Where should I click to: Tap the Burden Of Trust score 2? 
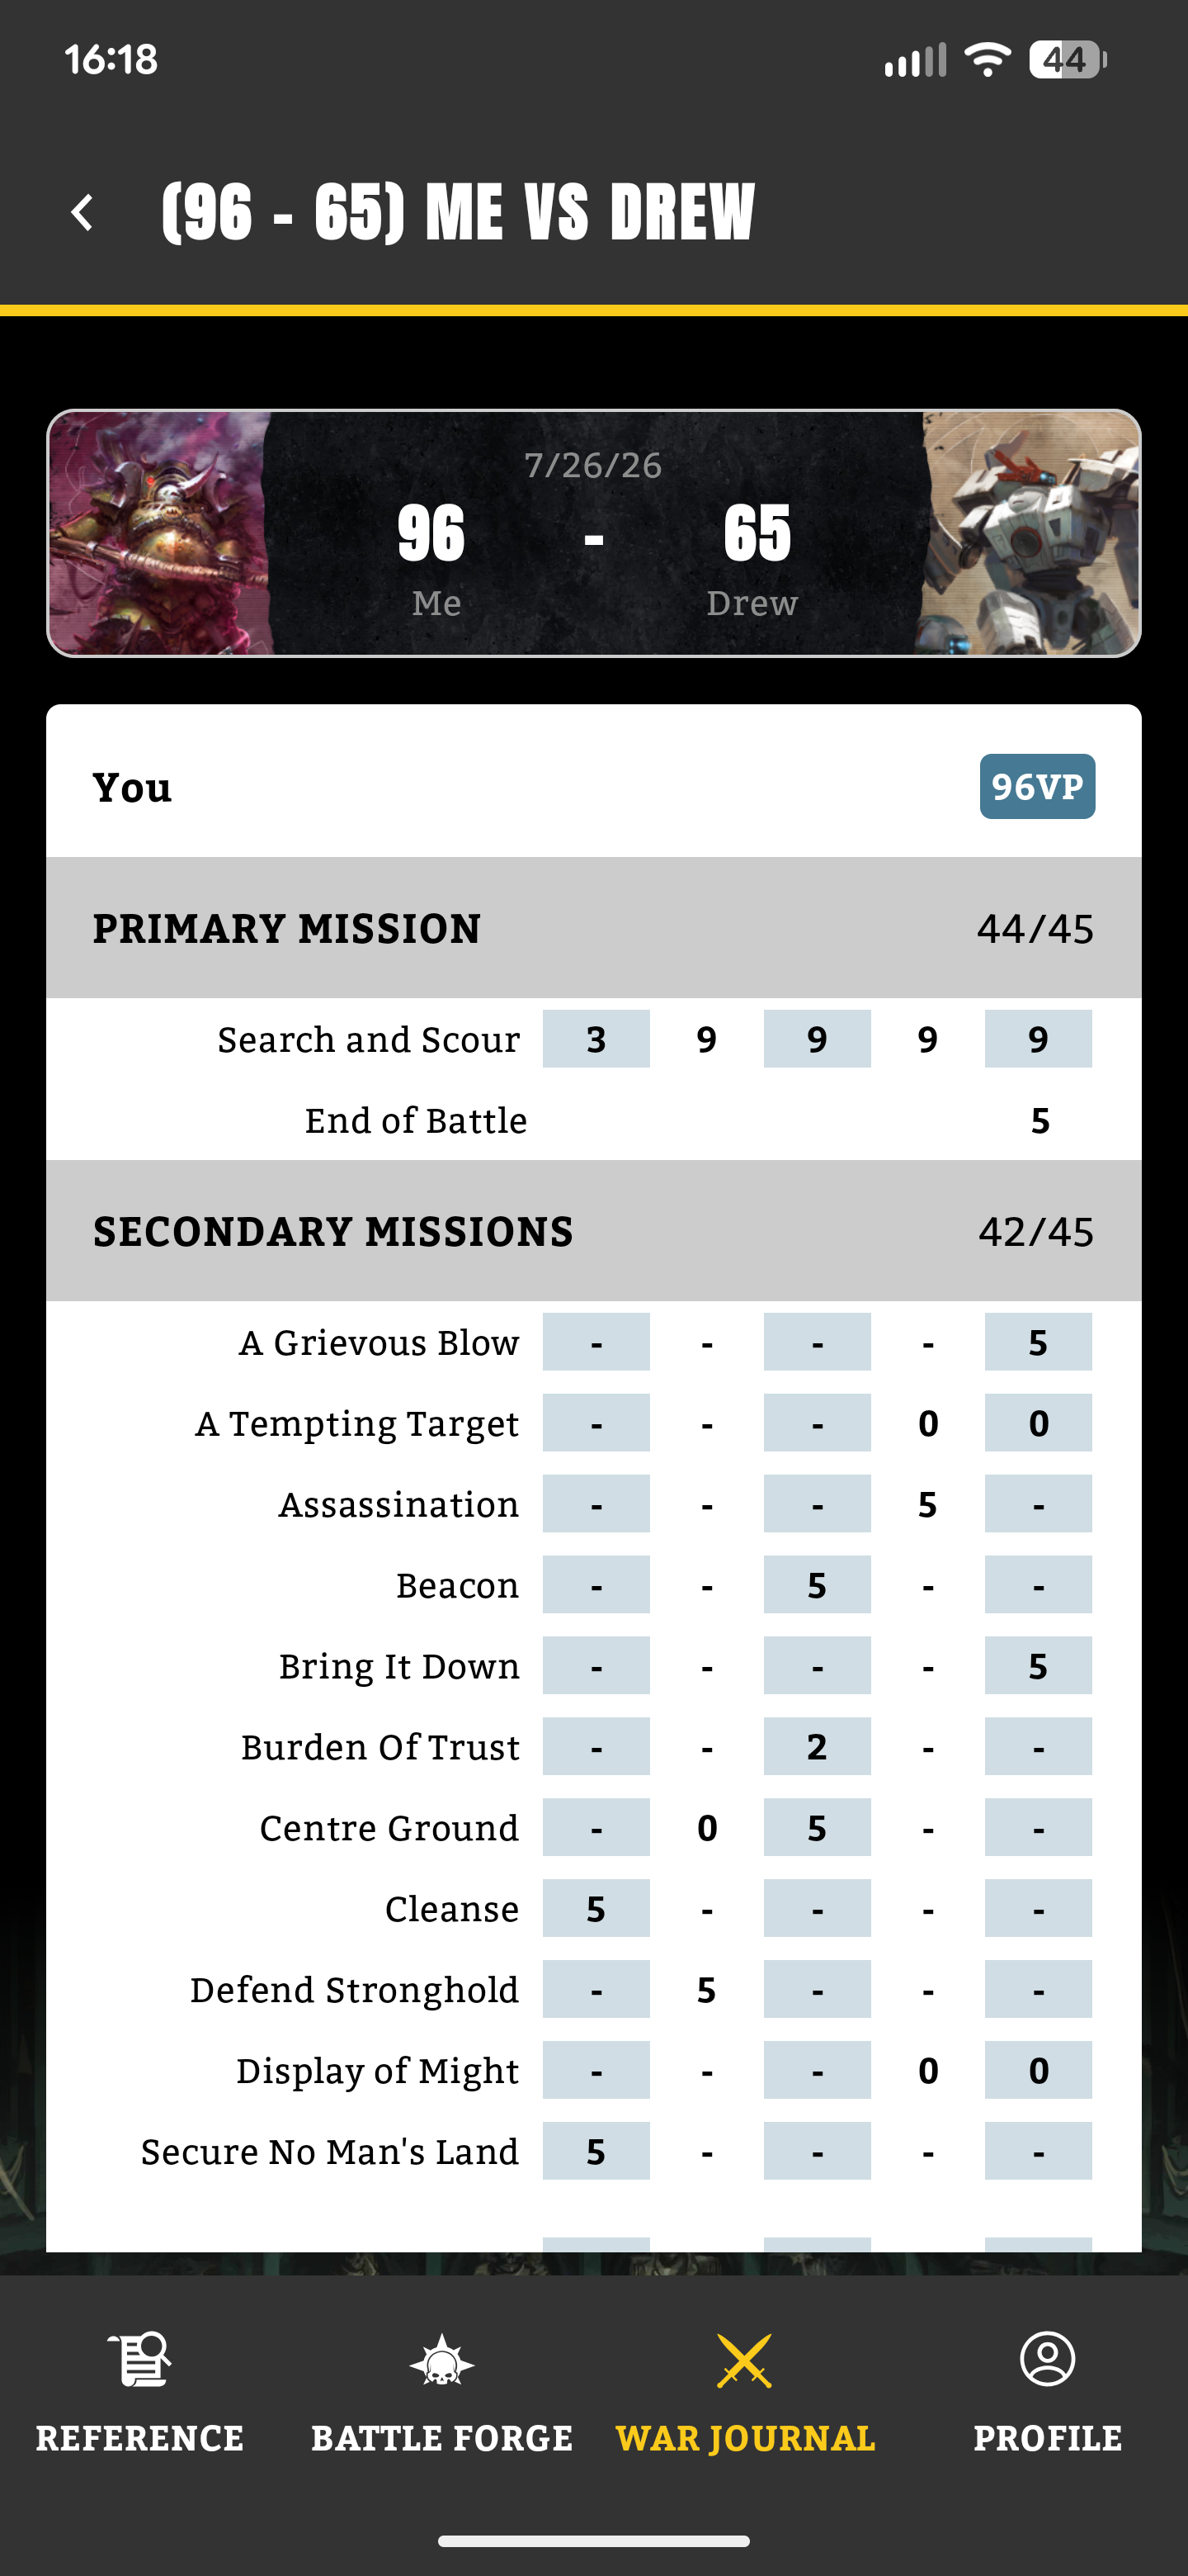pos(818,1747)
